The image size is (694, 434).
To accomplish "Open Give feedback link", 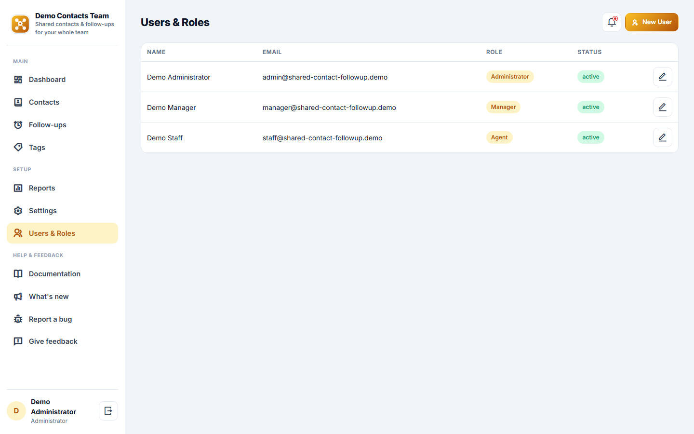I will click(x=62, y=341).
